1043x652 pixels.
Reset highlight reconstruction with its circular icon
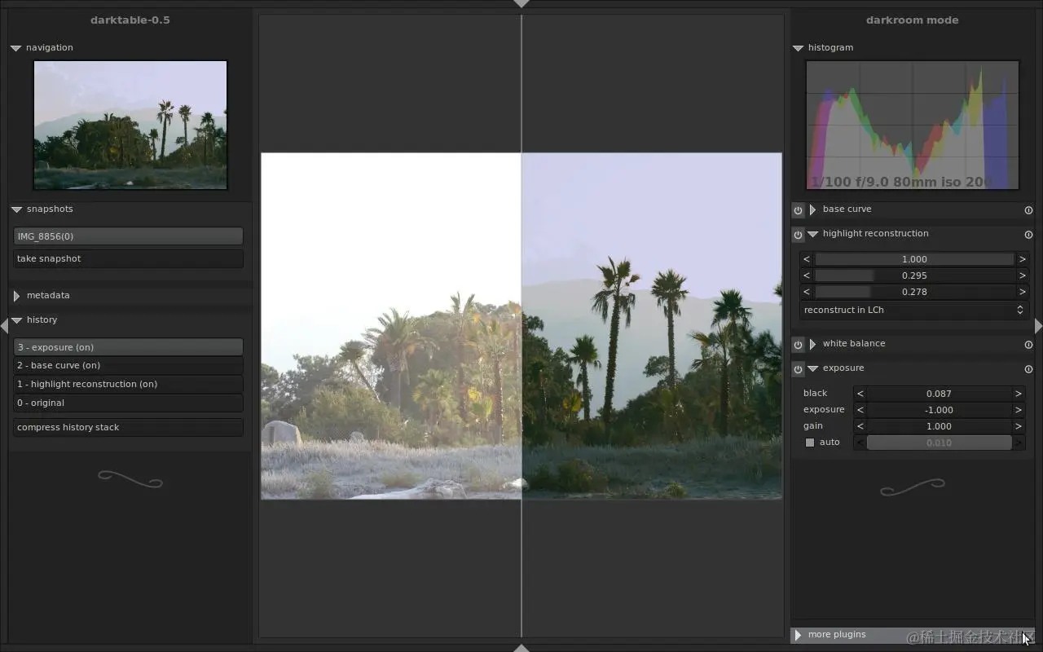pyautogui.click(x=1028, y=235)
